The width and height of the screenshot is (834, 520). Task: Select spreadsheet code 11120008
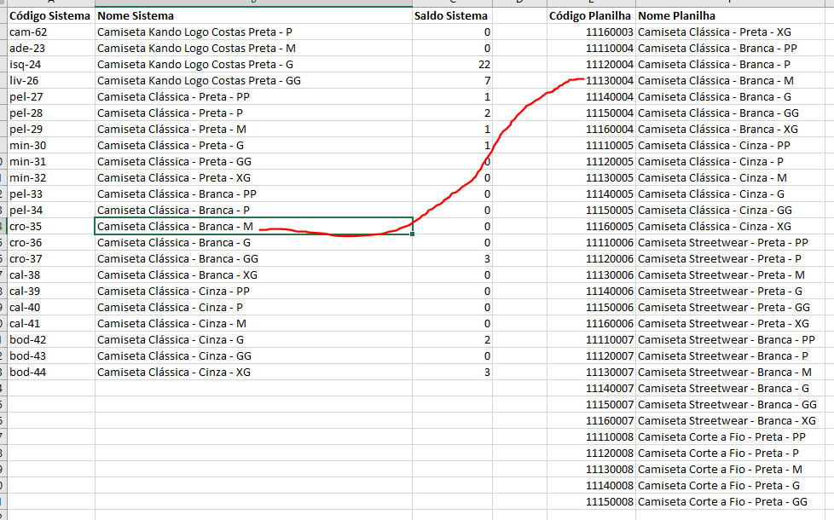(591, 454)
